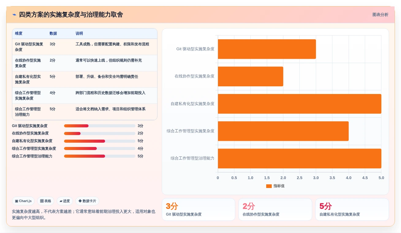The image size is (401, 233).
Task: Click the Git 驱动型实施复杂度 table cell
Action: pyautogui.click(x=29, y=47)
